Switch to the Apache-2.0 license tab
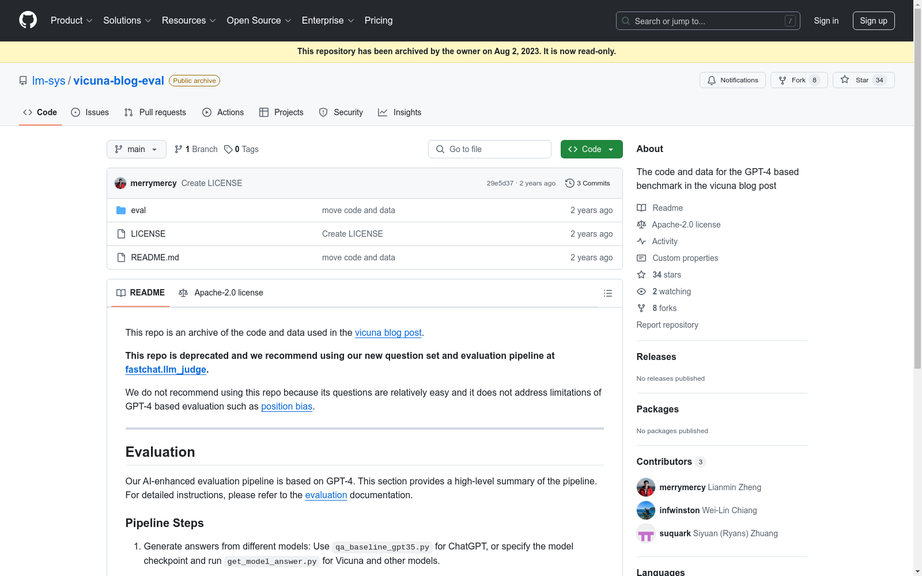This screenshot has height=576, width=922. pyautogui.click(x=221, y=293)
